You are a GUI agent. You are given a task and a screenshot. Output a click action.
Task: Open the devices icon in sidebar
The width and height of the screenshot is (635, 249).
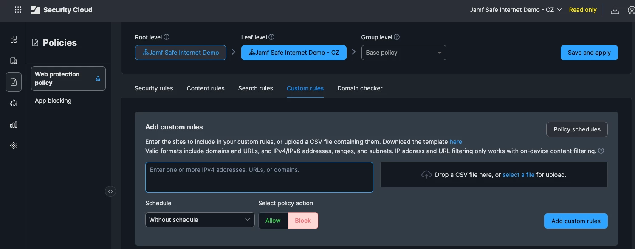coord(14,61)
